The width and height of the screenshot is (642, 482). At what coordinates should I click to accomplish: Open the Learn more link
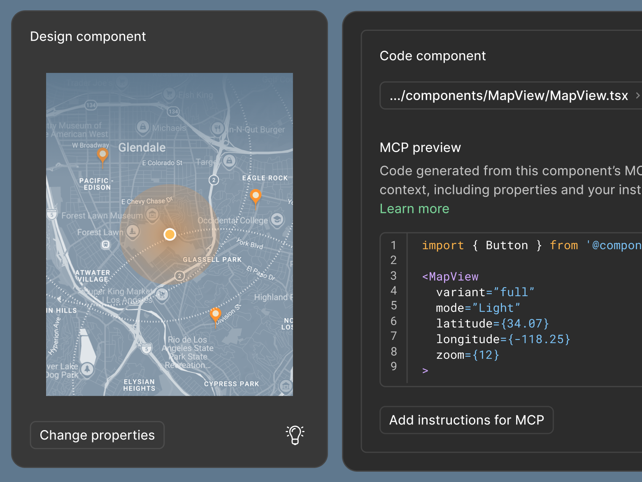(x=414, y=209)
